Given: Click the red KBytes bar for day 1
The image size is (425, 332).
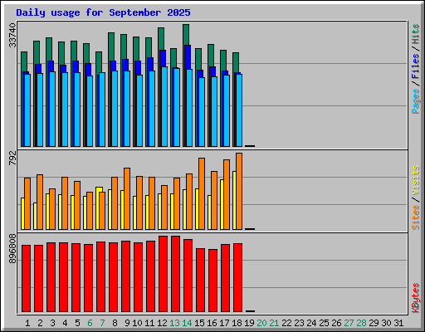Looking at the screenshot, I should (26, 278).
